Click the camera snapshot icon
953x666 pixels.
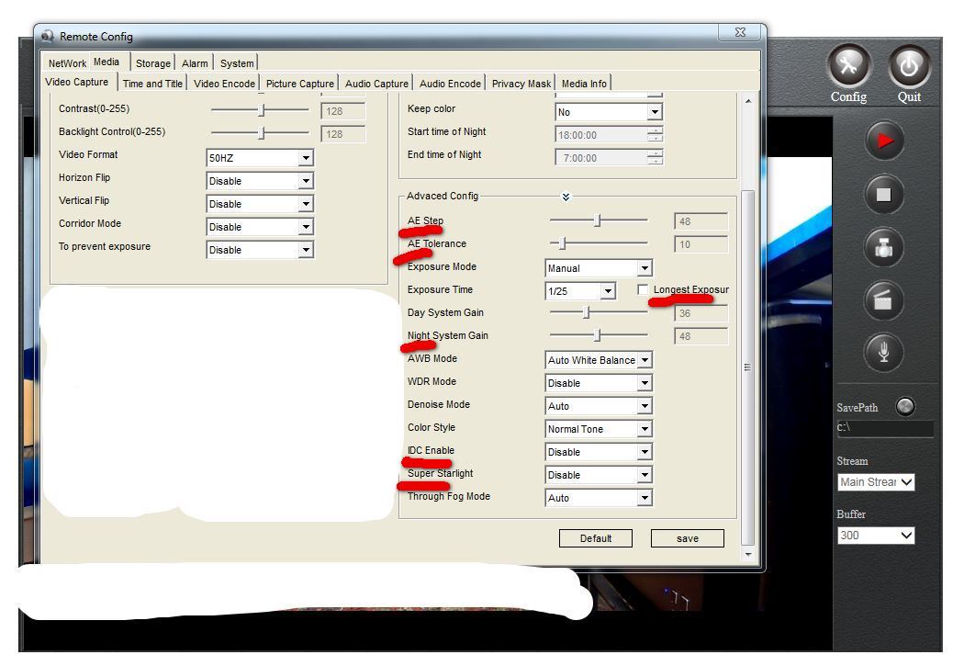click(883, 248)
